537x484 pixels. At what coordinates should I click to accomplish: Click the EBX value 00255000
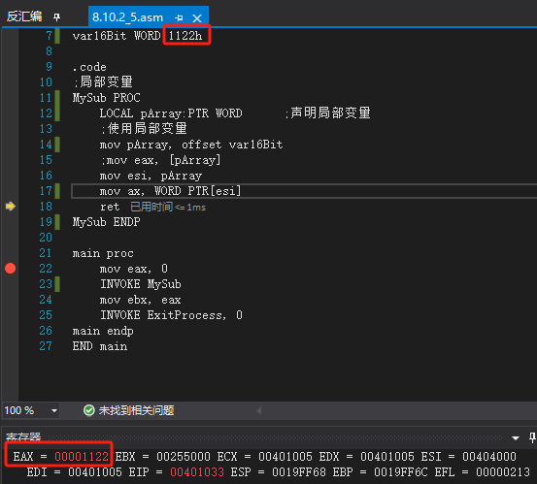184,457
